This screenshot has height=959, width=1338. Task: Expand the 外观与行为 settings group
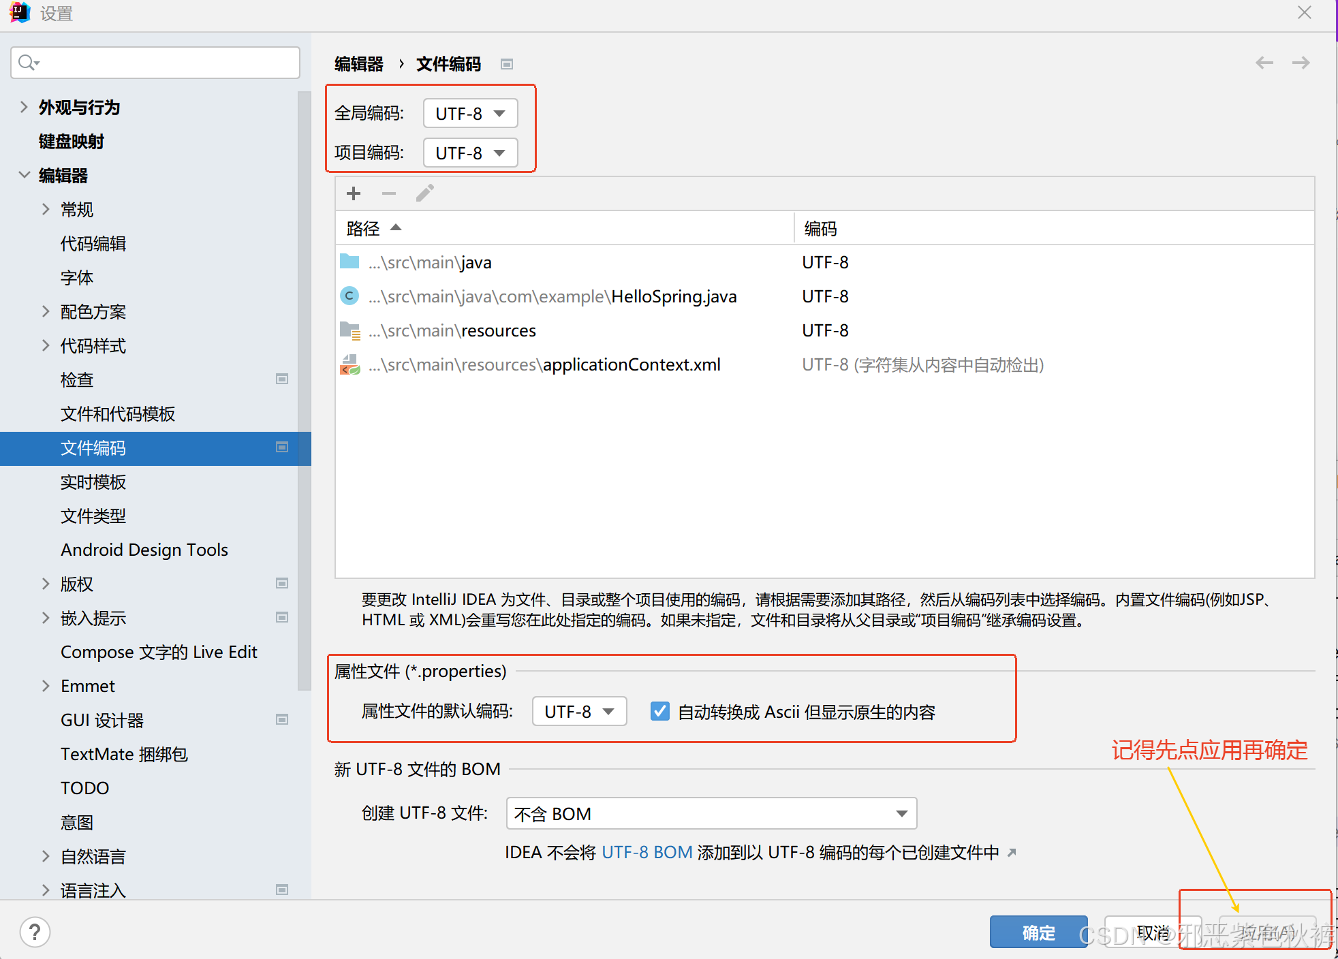coord(25,107)
